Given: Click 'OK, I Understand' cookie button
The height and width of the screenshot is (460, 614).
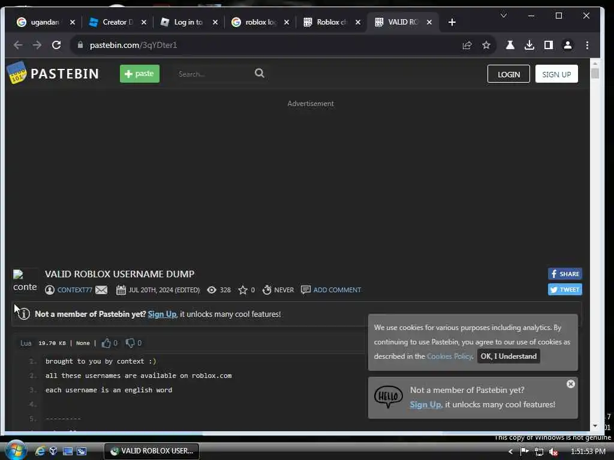Looking at the screenshot, I should (508, 356).
